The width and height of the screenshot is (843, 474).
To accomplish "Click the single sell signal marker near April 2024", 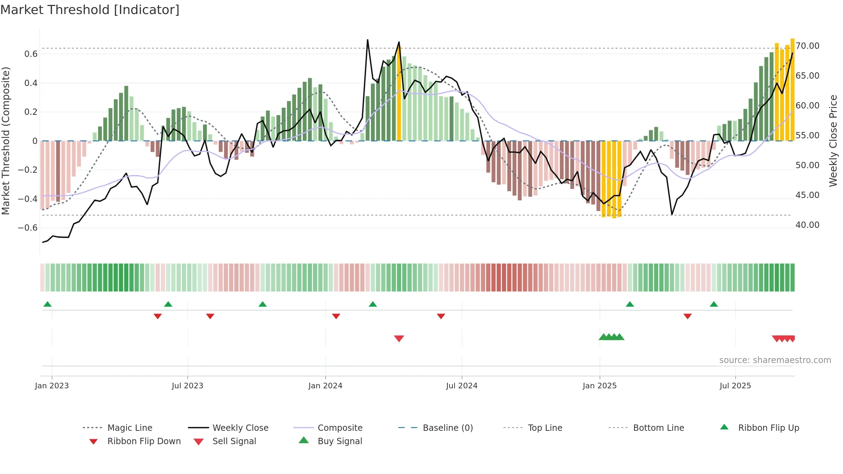I will coord(399,338).
